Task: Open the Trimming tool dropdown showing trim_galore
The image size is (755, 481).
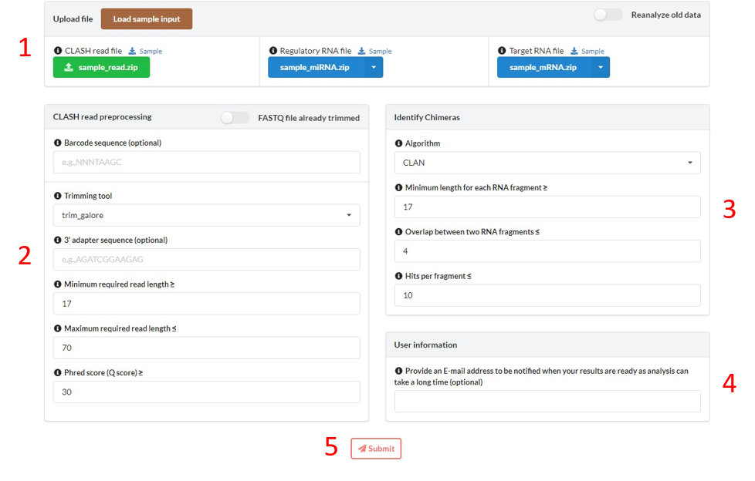Action: click(207, 215)
